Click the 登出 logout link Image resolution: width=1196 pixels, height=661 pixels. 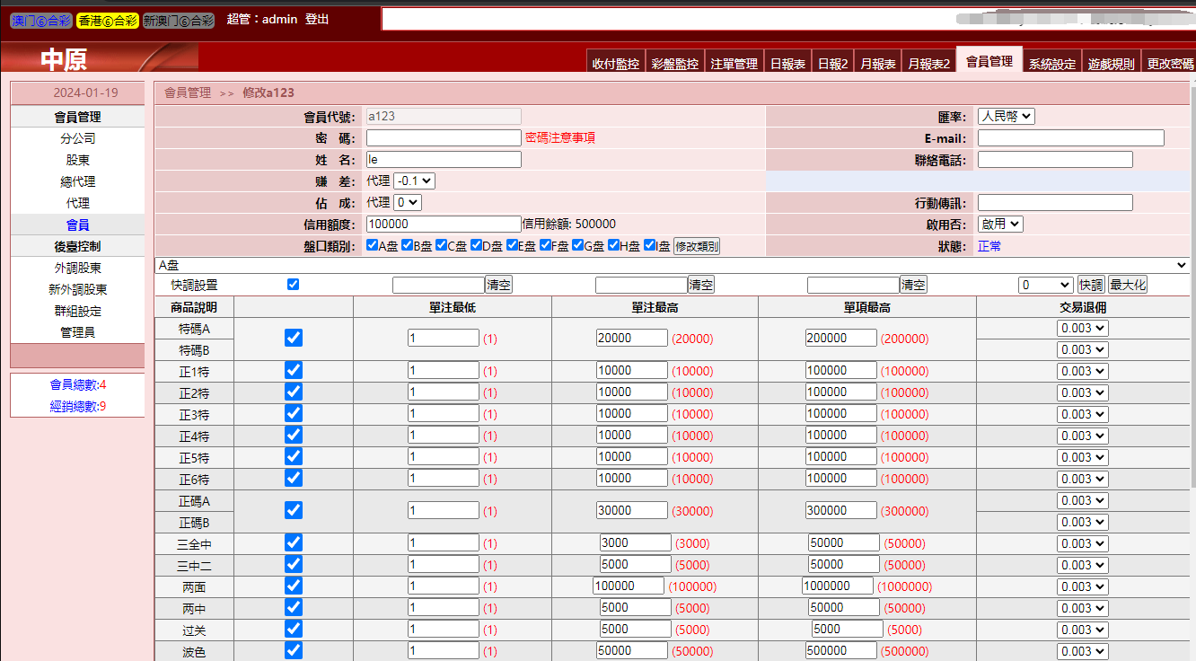(317, 19)
